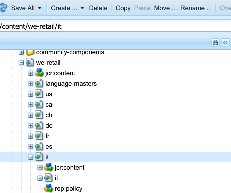Expand the es node
The image size is (231, 193).
(31, 147)
